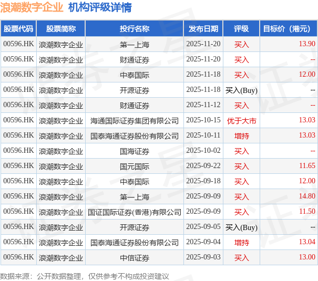The image size is (318, 281).
Task: Click the date 2025-09-03
Action: pyautogui.click(x=203, y=257)
